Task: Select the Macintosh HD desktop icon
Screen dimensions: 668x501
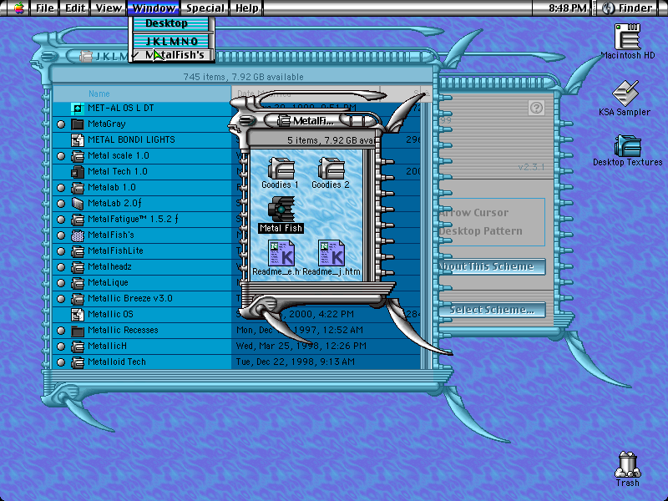Action: 627,37
